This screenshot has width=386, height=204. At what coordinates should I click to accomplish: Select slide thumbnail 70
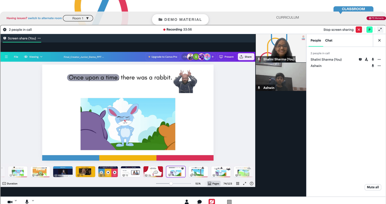click(x=85, y=172)
